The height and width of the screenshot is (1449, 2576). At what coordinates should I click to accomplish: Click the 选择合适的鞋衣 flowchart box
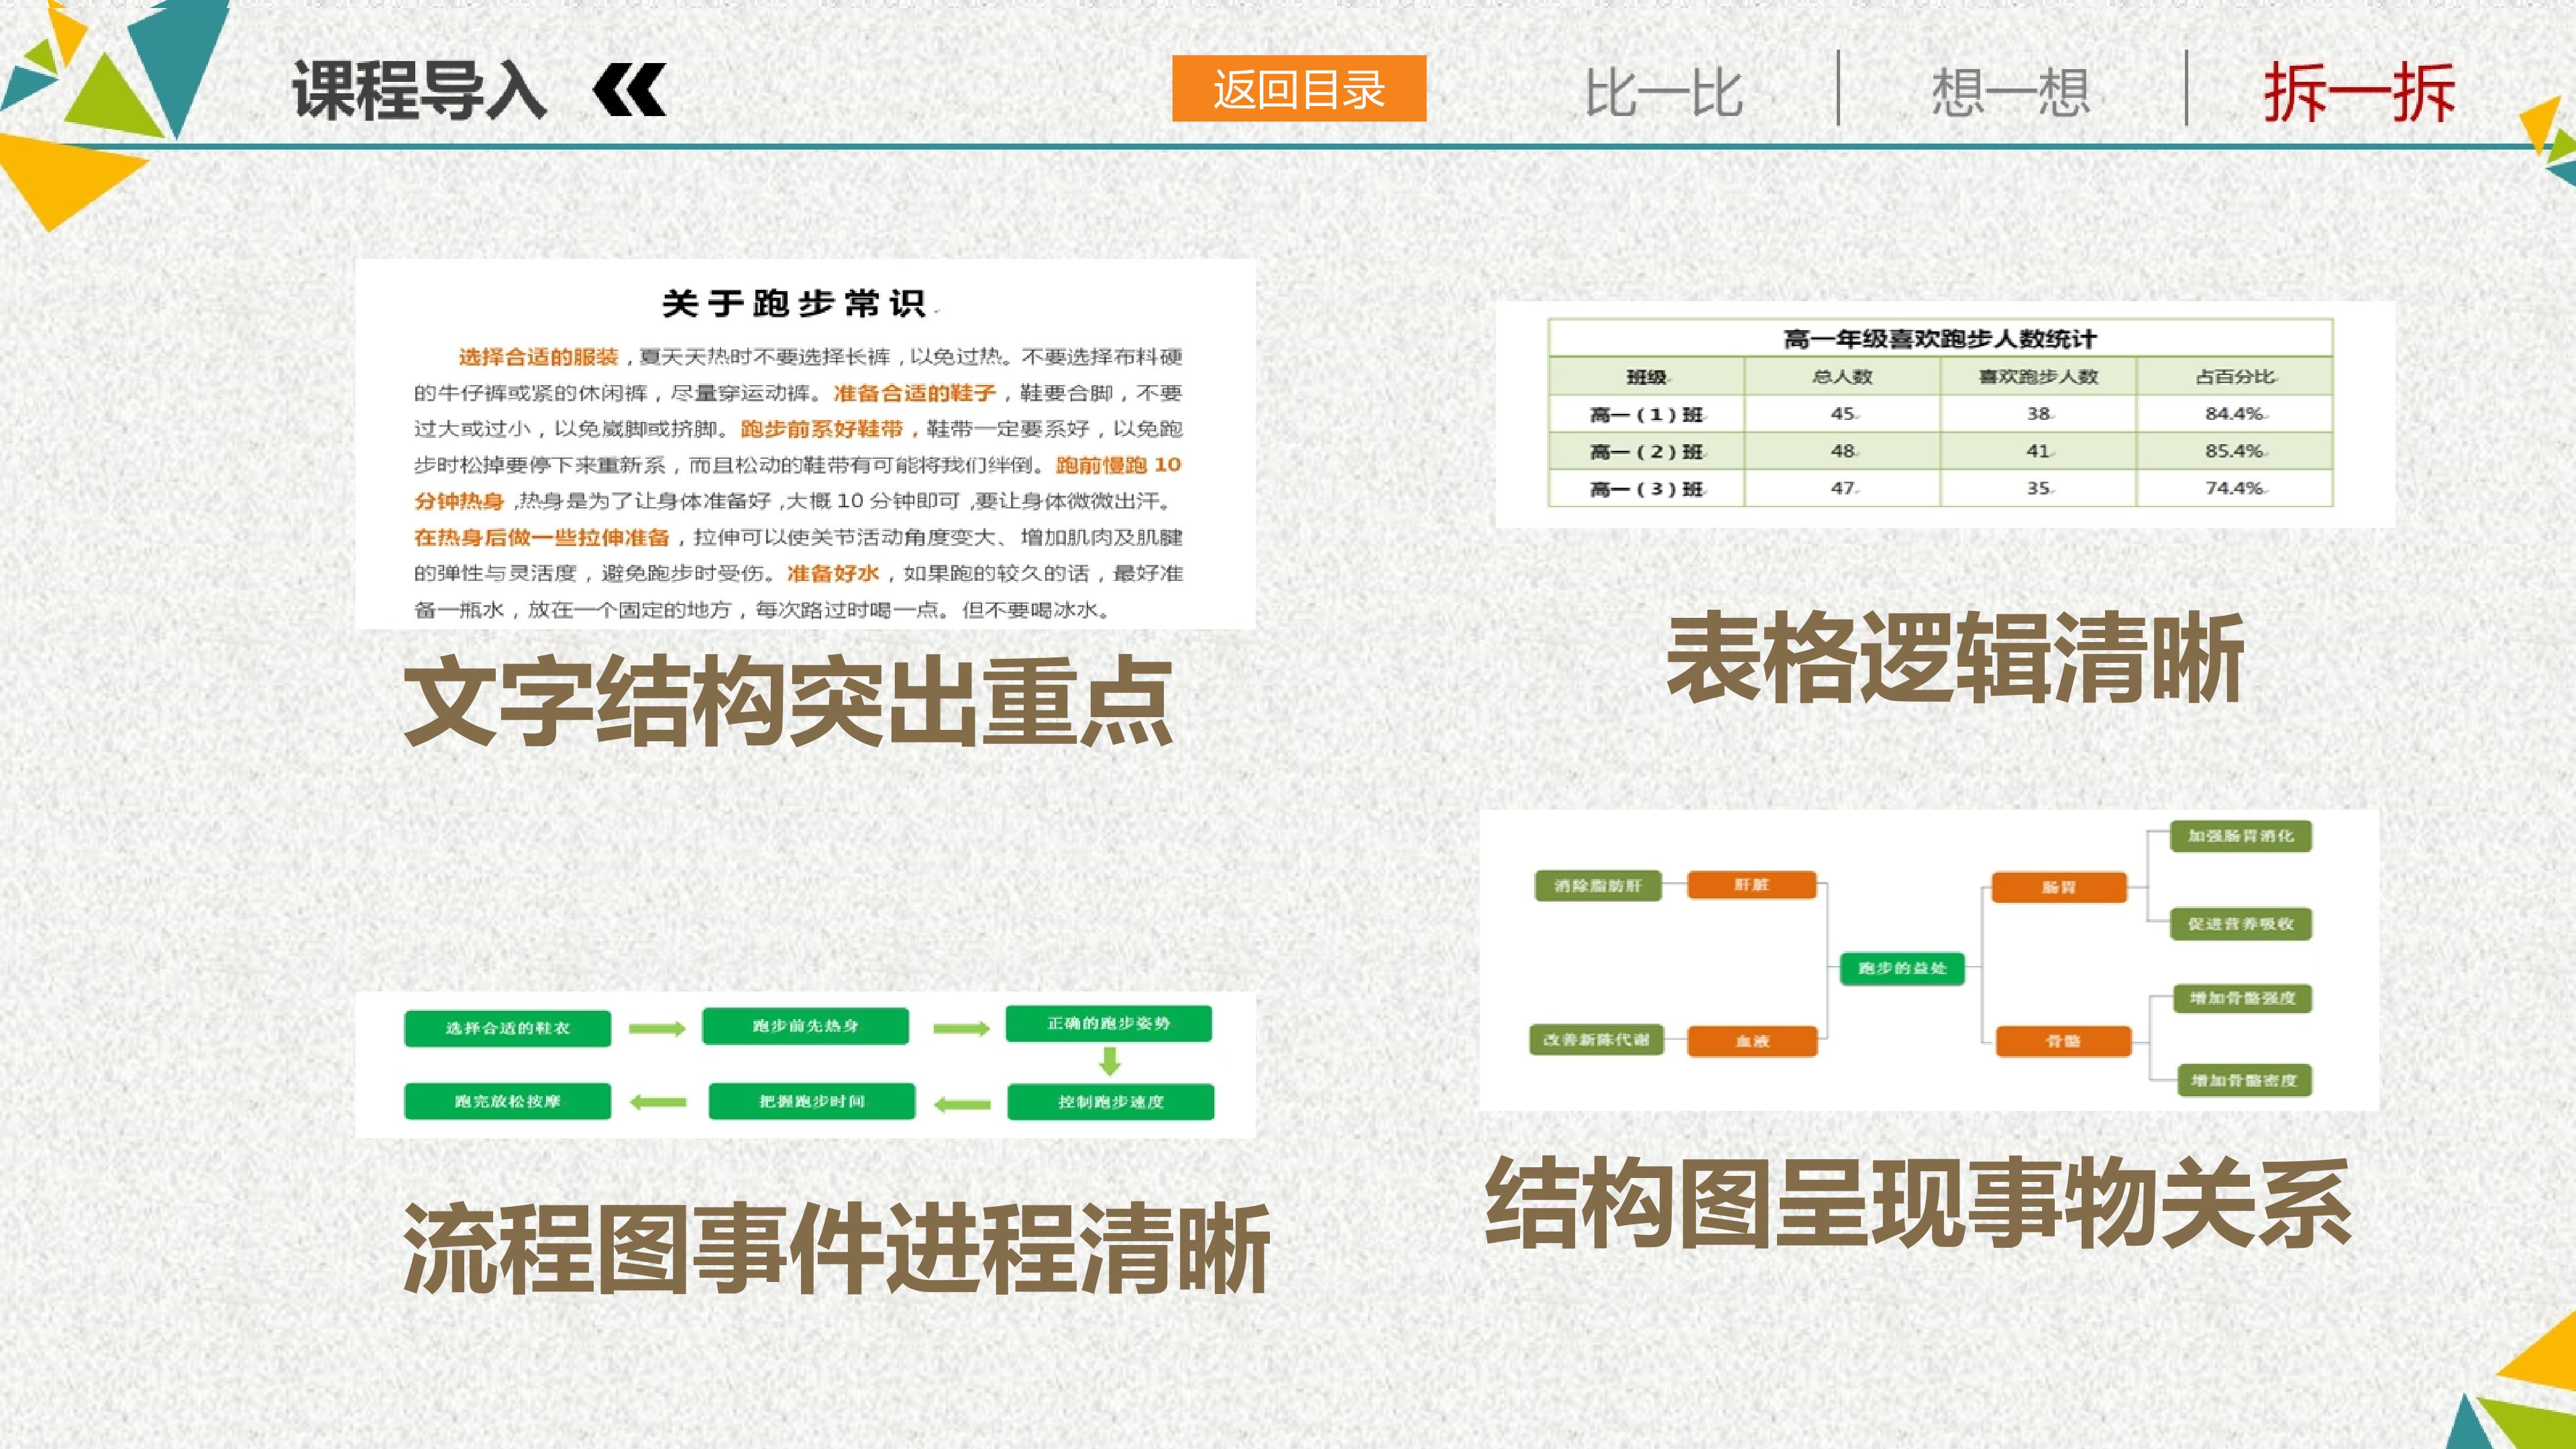point(507,1028)
